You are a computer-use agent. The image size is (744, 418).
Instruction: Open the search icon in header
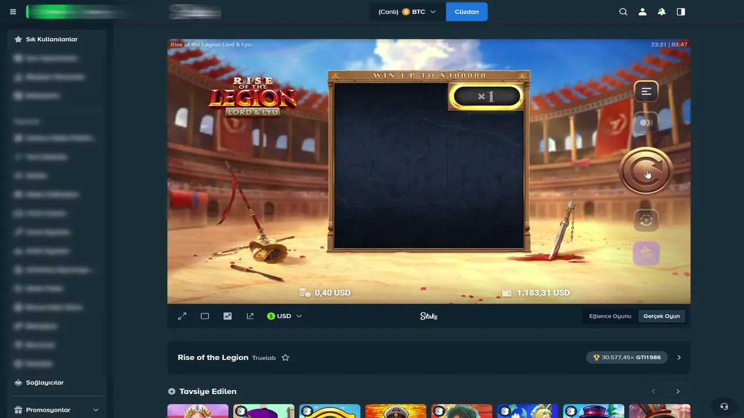(x=623, y=12)
